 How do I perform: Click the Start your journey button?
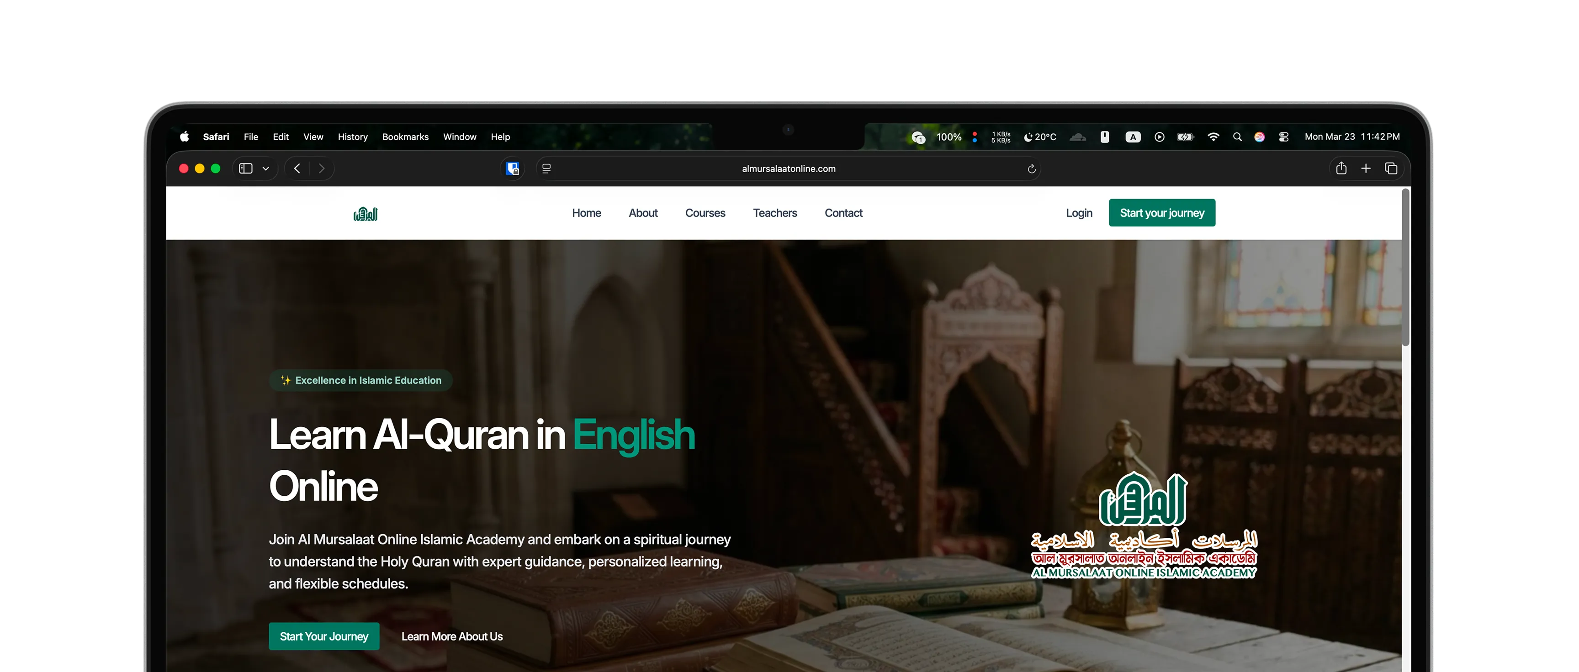pyautogui.click(x=1161, y=213)
